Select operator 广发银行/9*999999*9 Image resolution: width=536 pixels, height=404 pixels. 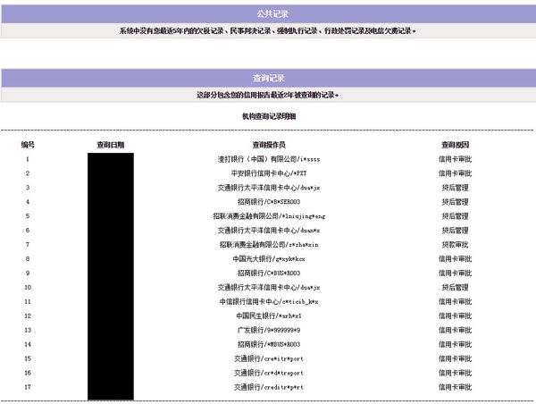pyautogui.click(x=269, y=330)
